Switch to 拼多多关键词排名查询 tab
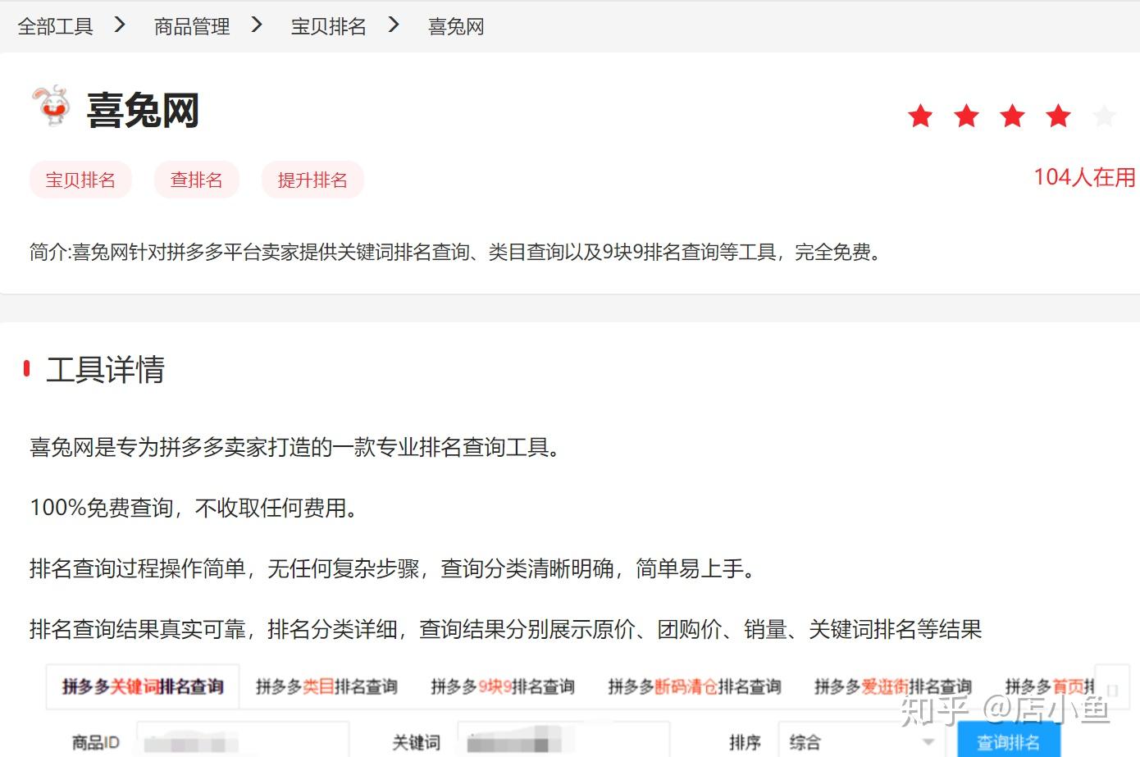The width and height of the screenshot is (1140, 757). (x=143, y=686)
